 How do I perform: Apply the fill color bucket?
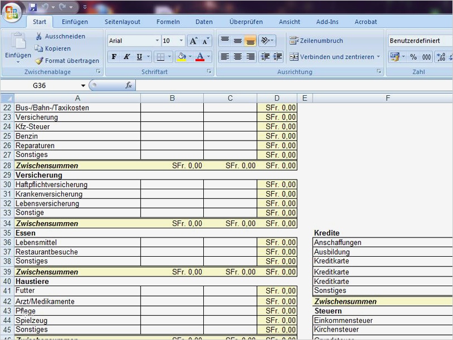[x=182, y=57]
